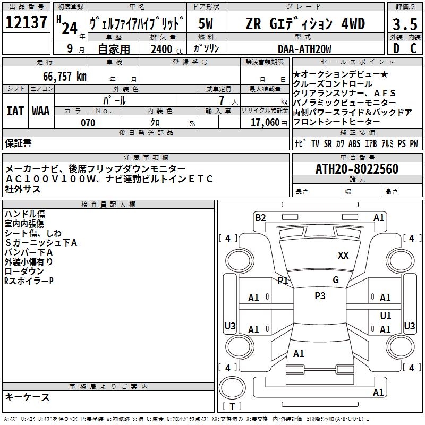Select メーカーナビ、後席フリップダウンモニター note
The width and height of the screenshot is (425, 425).
95,169
